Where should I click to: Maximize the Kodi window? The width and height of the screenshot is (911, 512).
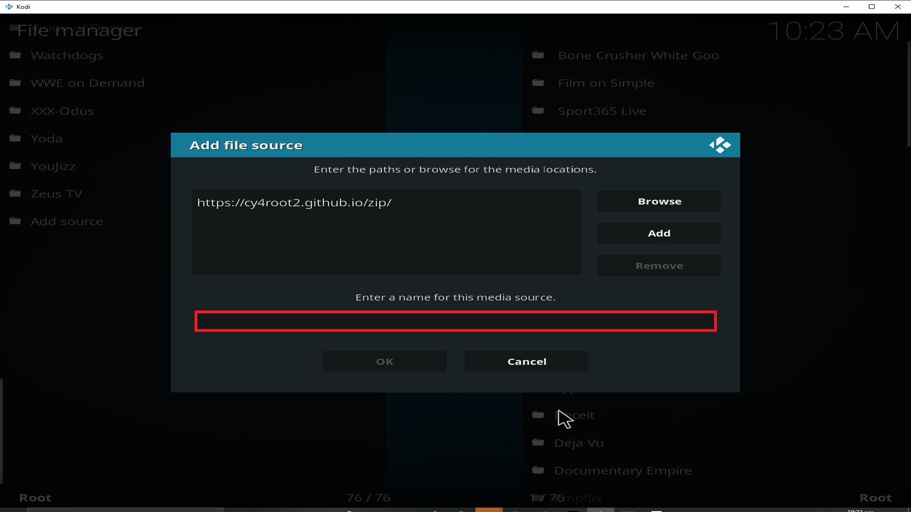(x=872, y=7)
